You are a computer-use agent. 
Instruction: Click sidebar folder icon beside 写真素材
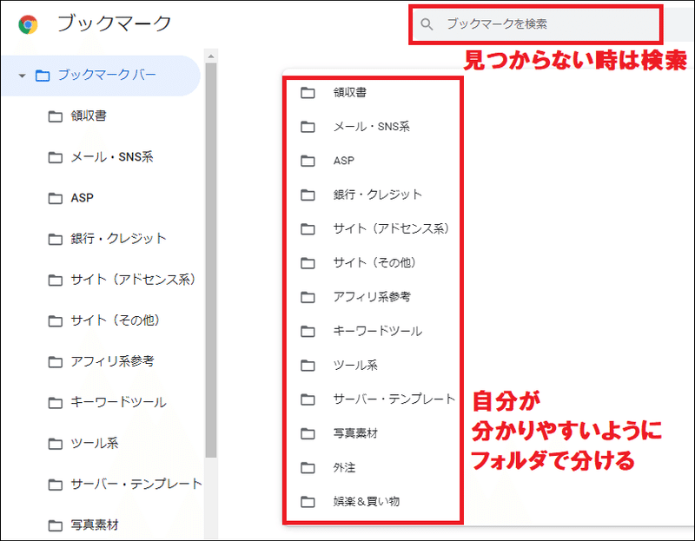(55, 525)
